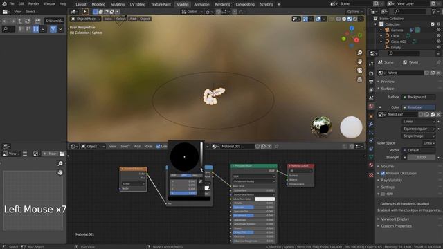The image size is (443, 249).
Task: Click the black color wheel in picker
Action: point(184,157)
